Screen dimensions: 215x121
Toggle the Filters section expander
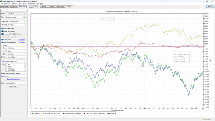tap(2, 45)
